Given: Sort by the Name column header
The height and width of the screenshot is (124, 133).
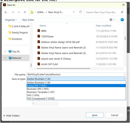Looking at the screenshot, I should [43, 26].
